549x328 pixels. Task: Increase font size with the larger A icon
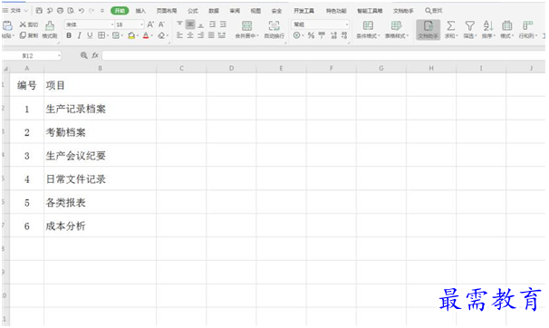150,24
